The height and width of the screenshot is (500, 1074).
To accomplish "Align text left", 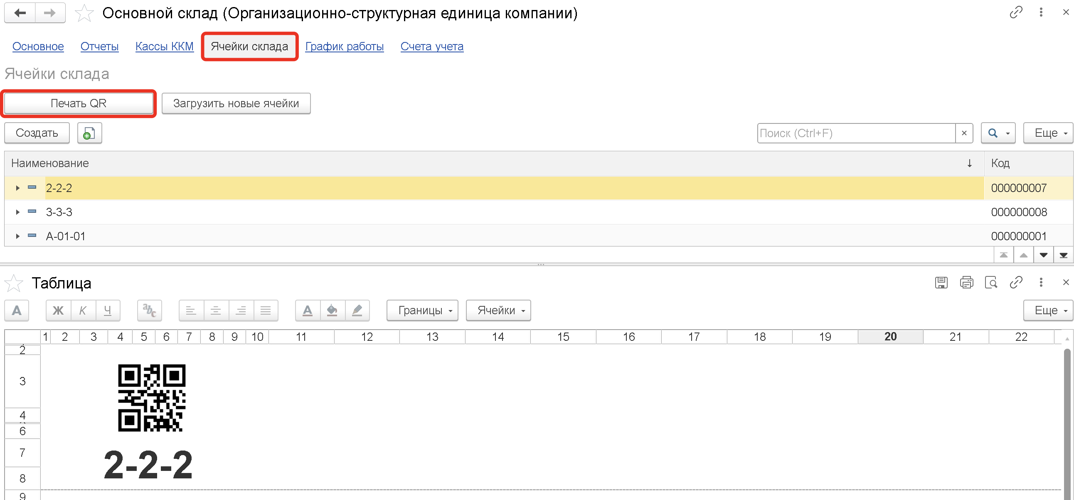I will point(191,310).
